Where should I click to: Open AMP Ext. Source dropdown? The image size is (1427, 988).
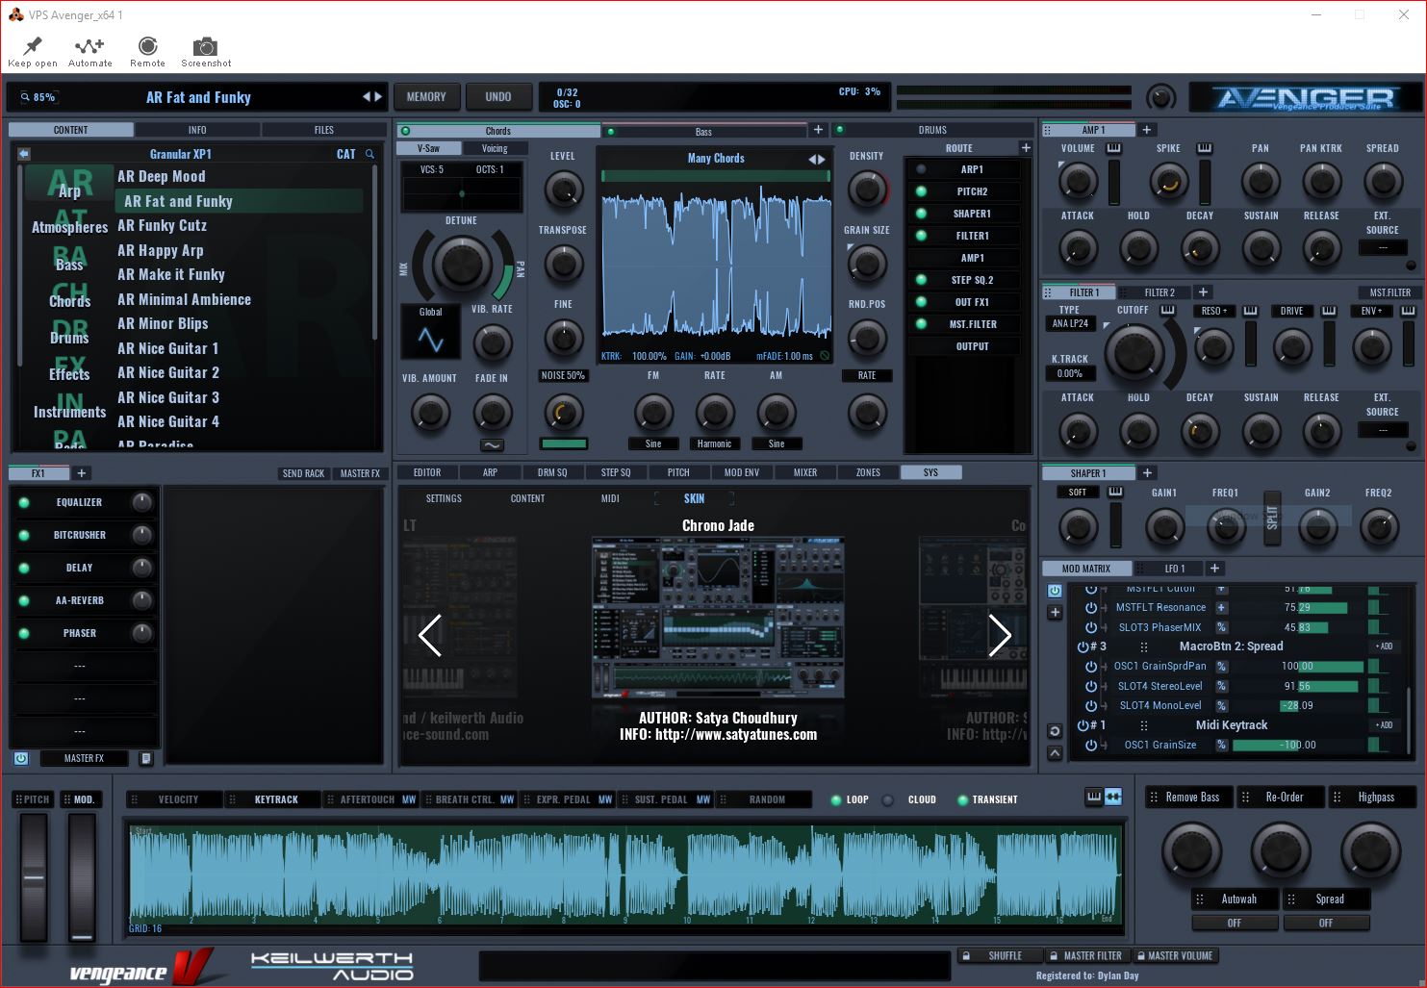point(1383,248)
